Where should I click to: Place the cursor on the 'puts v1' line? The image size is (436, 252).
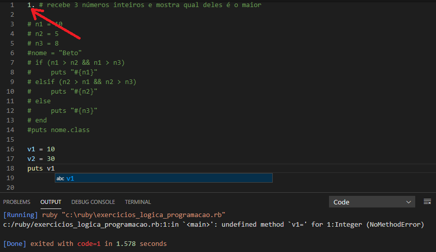[x=41, y=169]
